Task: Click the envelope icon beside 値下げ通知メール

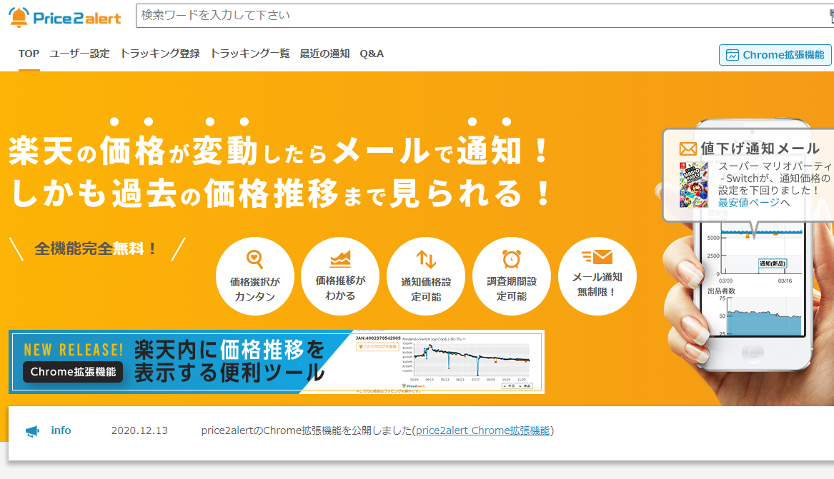Action: click(x=687, y=148)
